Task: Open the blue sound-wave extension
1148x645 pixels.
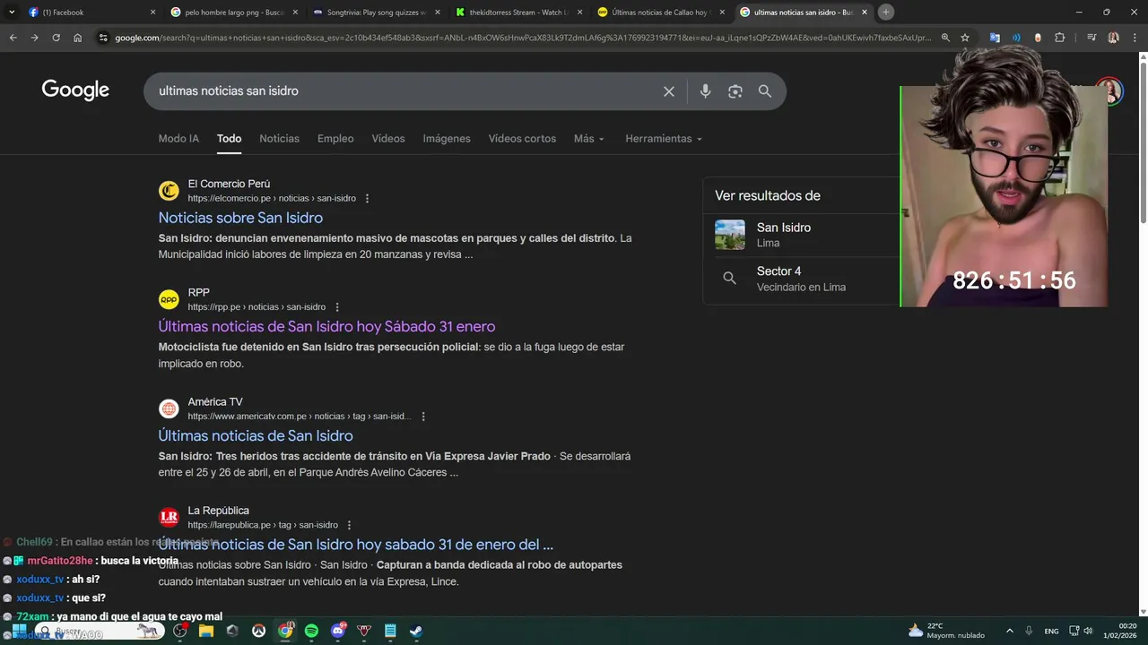Action: pyautogui.click(x=1016, y=38)
